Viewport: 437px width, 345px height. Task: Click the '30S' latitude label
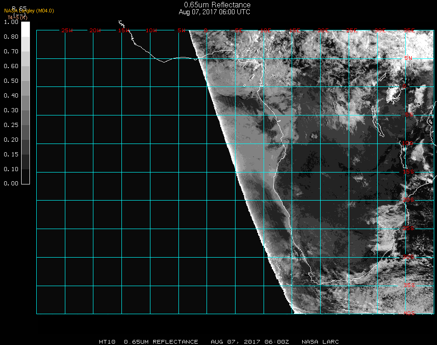coord(408,257)
